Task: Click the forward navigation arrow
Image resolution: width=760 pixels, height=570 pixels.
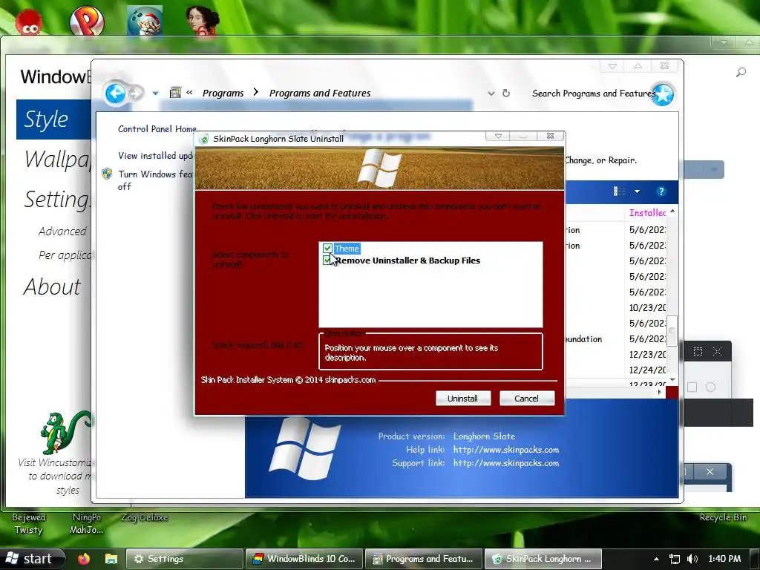Action: click(x=137, y=93)
